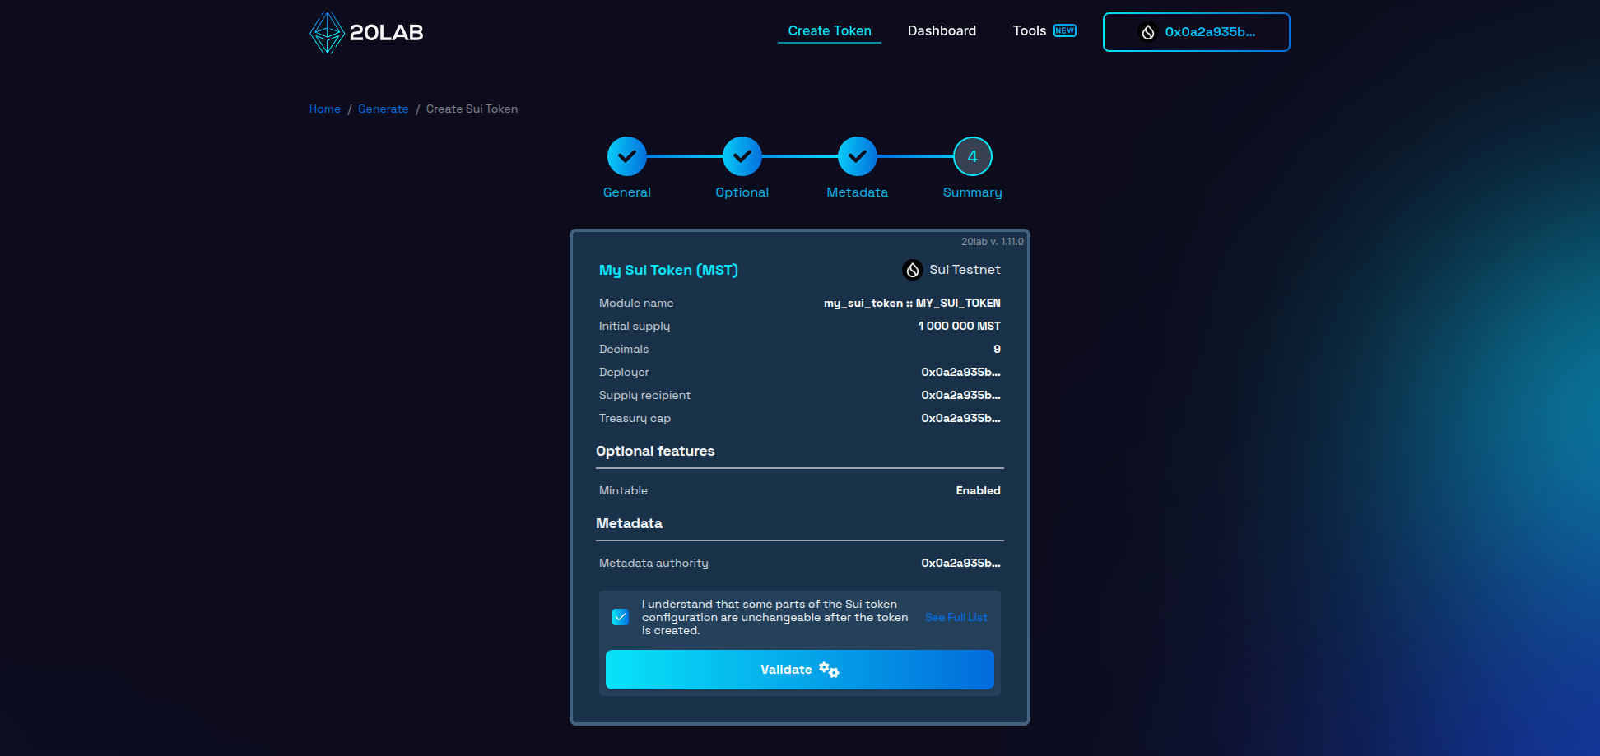This screenshot has width=1600, height=756.
Task: Click the My Sui Token (MST) title
Action: click(x=668, y=270)
